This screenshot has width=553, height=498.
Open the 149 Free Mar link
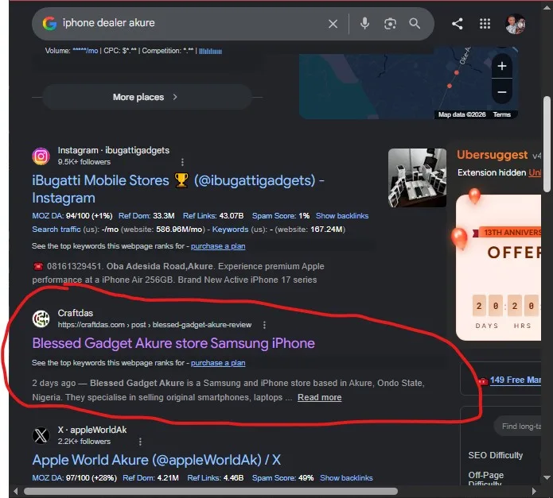click(x=516, y=380)
